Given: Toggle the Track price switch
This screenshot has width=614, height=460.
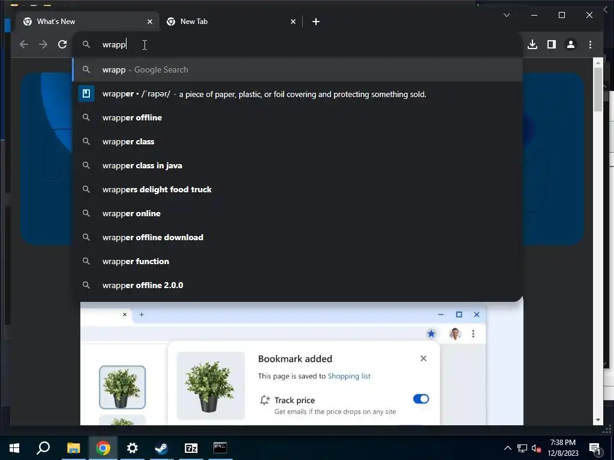Looking at the screenshot, I should [421, 399].
